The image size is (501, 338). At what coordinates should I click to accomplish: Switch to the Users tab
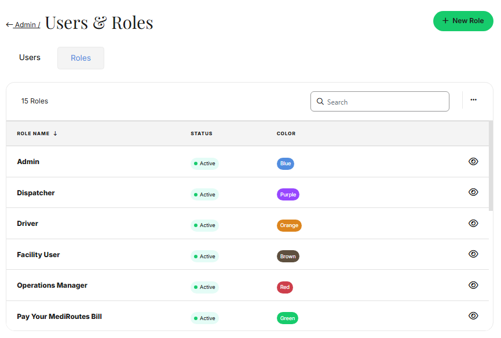[30, 57]
